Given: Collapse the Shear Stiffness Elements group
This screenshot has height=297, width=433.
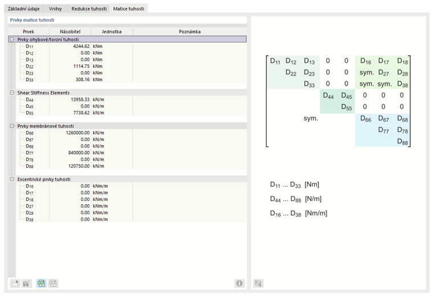Looking at the screenshot, I should pos(12,92).
